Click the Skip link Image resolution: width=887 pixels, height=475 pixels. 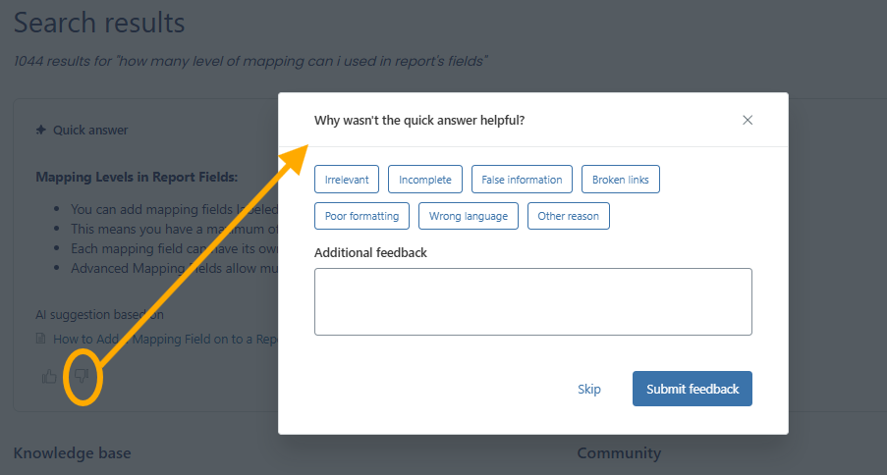tap(589, 389)
